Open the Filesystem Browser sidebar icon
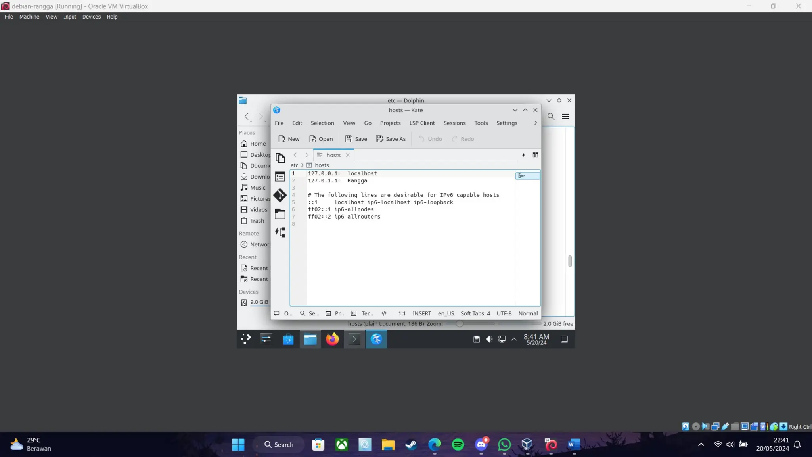The height and width of the screenshot is (457, 812). pyautogui.click(x=280, y=214)
